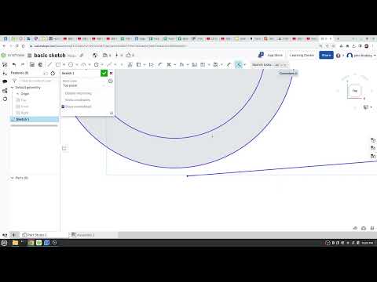
Task: Click the Undo arrow in sketch toolbar
Action: [14, 64]
